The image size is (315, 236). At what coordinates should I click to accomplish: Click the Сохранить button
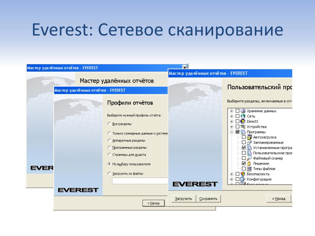coord(208,199)
